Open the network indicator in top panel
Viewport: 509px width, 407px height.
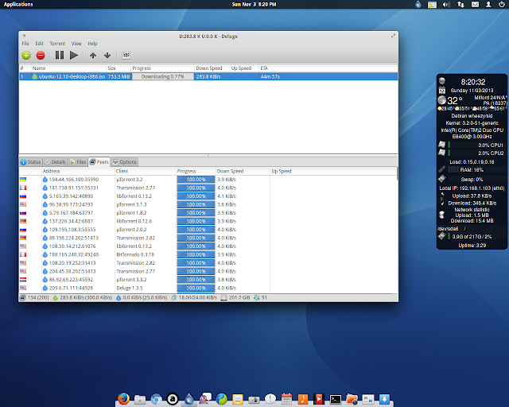(x=460, y=5)
